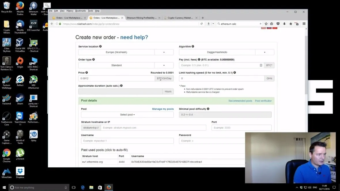Open File menu in Firefox
This screenshot has width=340, height=191.
pyautogui.click(x=50, y=11)
